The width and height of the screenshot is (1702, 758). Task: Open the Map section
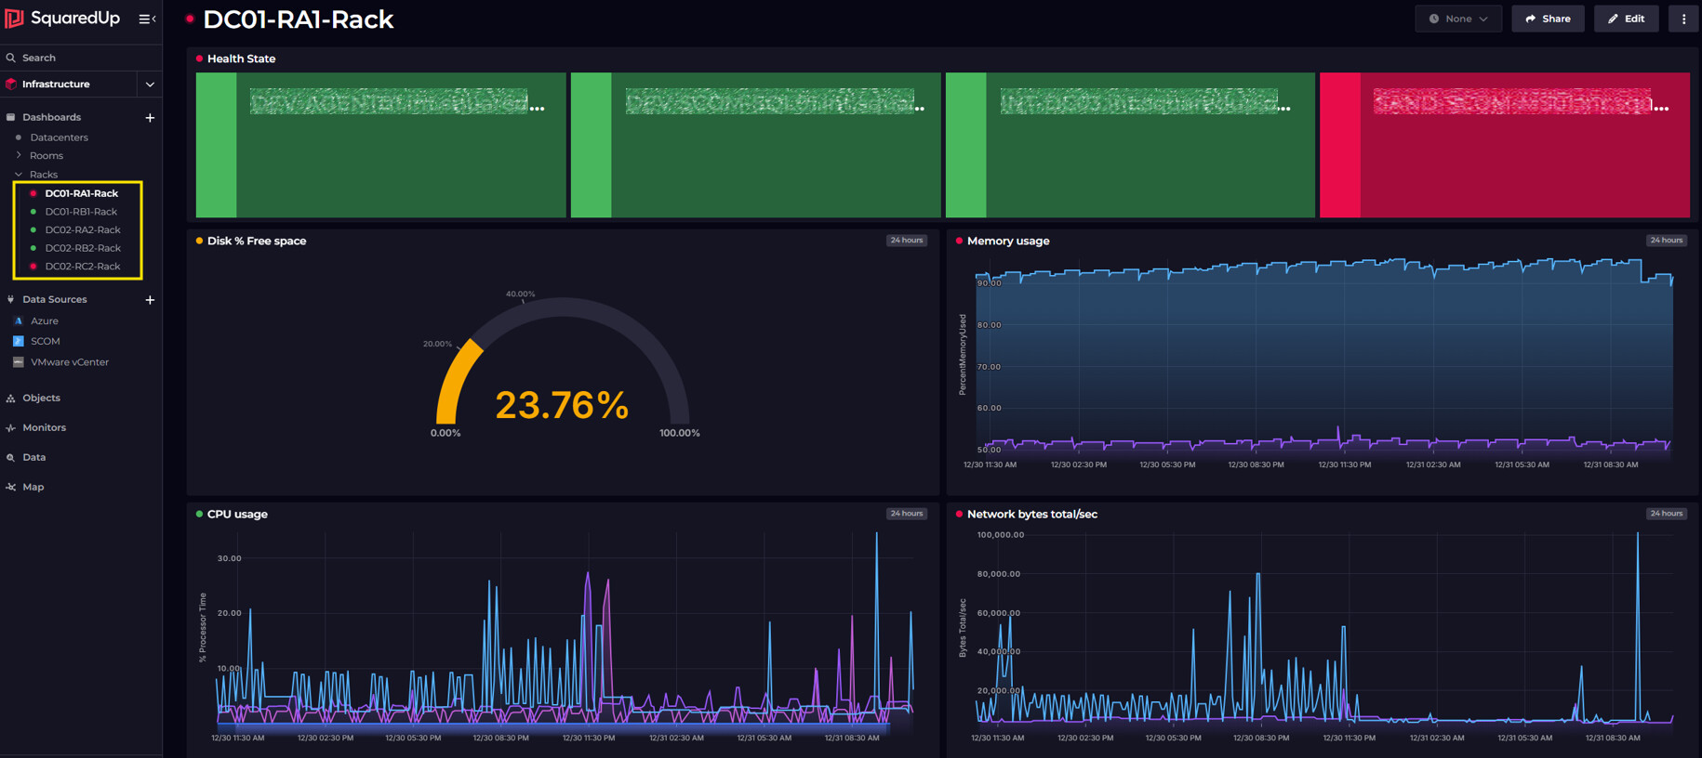[33, 487]
